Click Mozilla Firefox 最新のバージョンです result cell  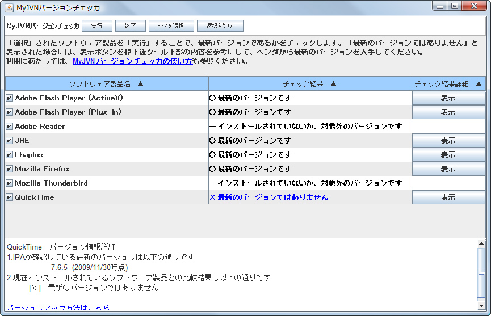coord(310,169)
